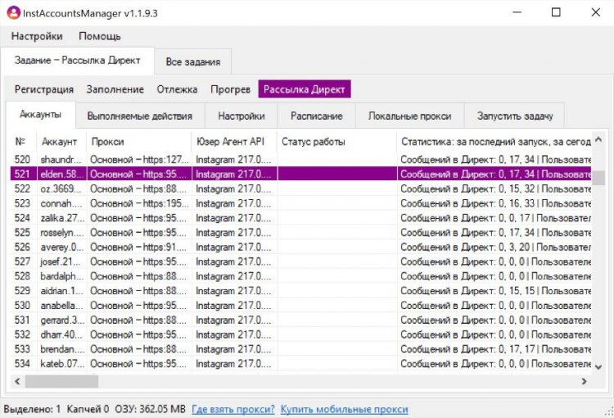The width and height of the screenshot is (614, 418).
Task: Open the Прогрев section
Action: [x=230, y=89]
